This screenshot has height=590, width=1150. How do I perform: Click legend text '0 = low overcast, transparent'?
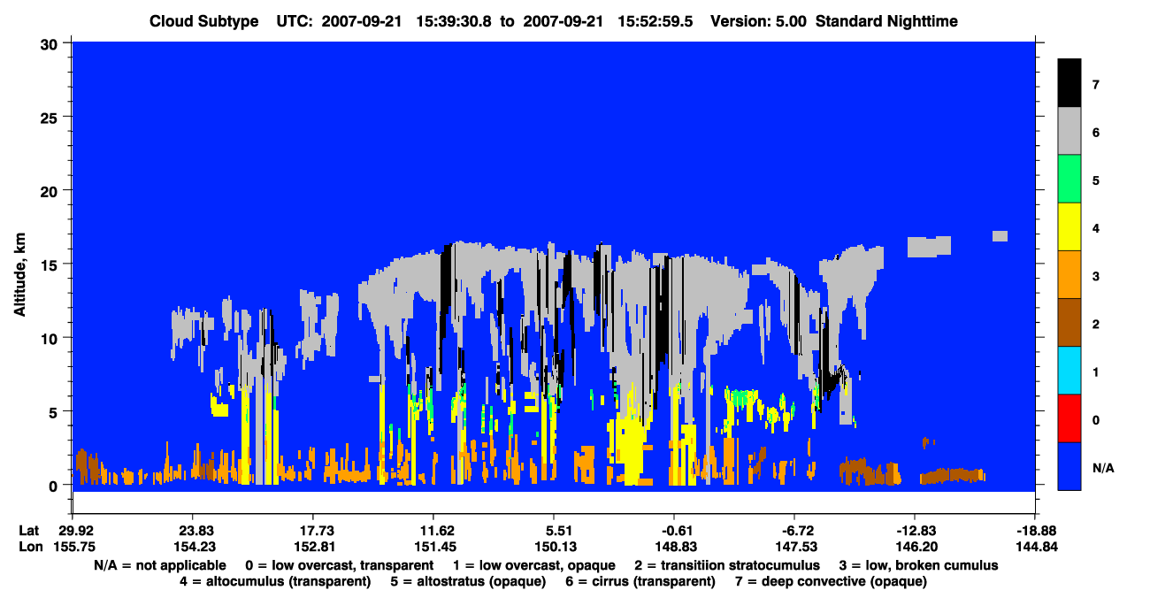[339, 564]
